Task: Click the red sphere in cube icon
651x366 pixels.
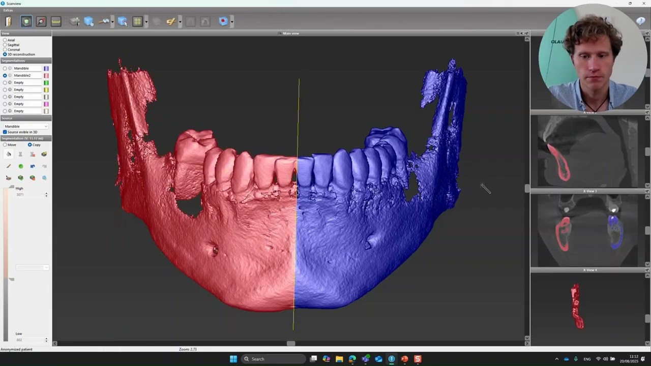Action: (x=223, y=21)
